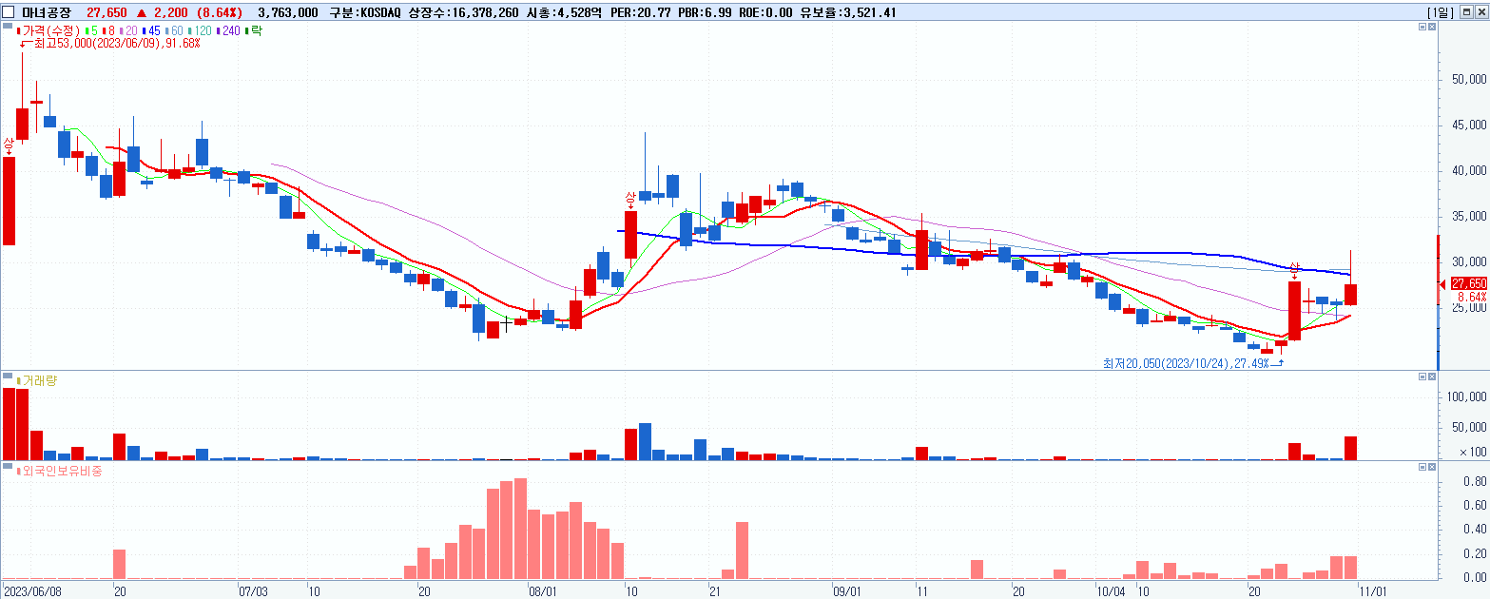Click the current price 27,650 in header

106,11
